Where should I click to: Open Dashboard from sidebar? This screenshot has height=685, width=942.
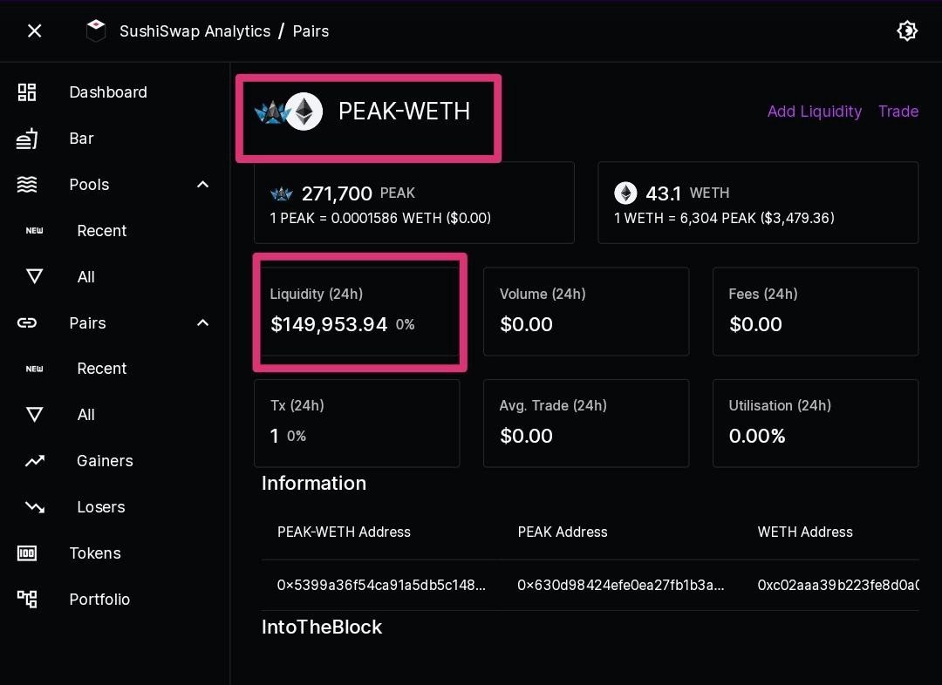(108, 92)
